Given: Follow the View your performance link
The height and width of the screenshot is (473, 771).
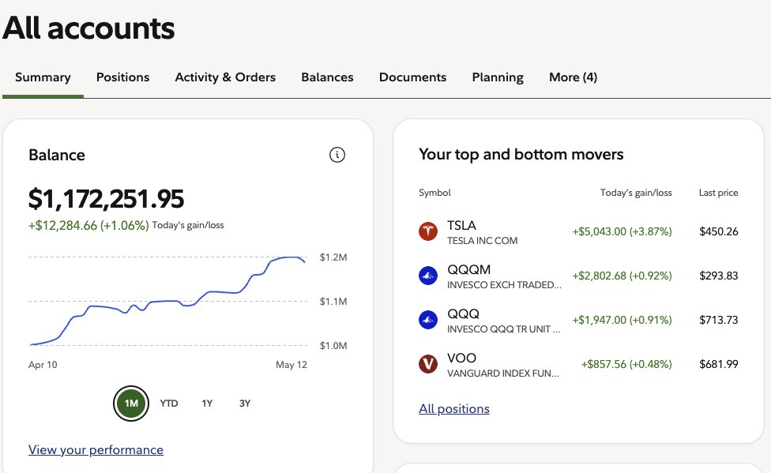Looking at the screenshot, I should 96,450.
